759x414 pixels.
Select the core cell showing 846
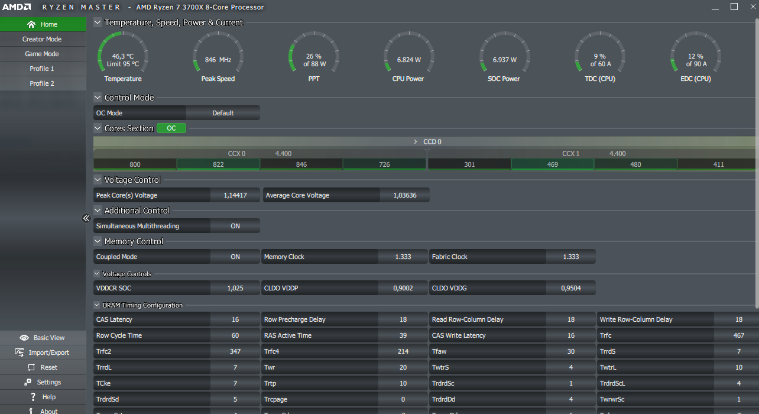pyautogui.click(x=301, y=164)
